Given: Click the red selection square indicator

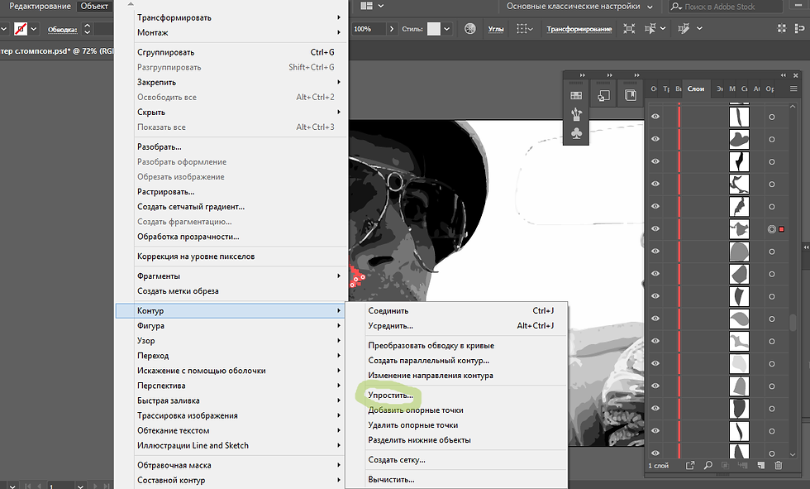Looking at the screenshot, I should tap(782, 229).
